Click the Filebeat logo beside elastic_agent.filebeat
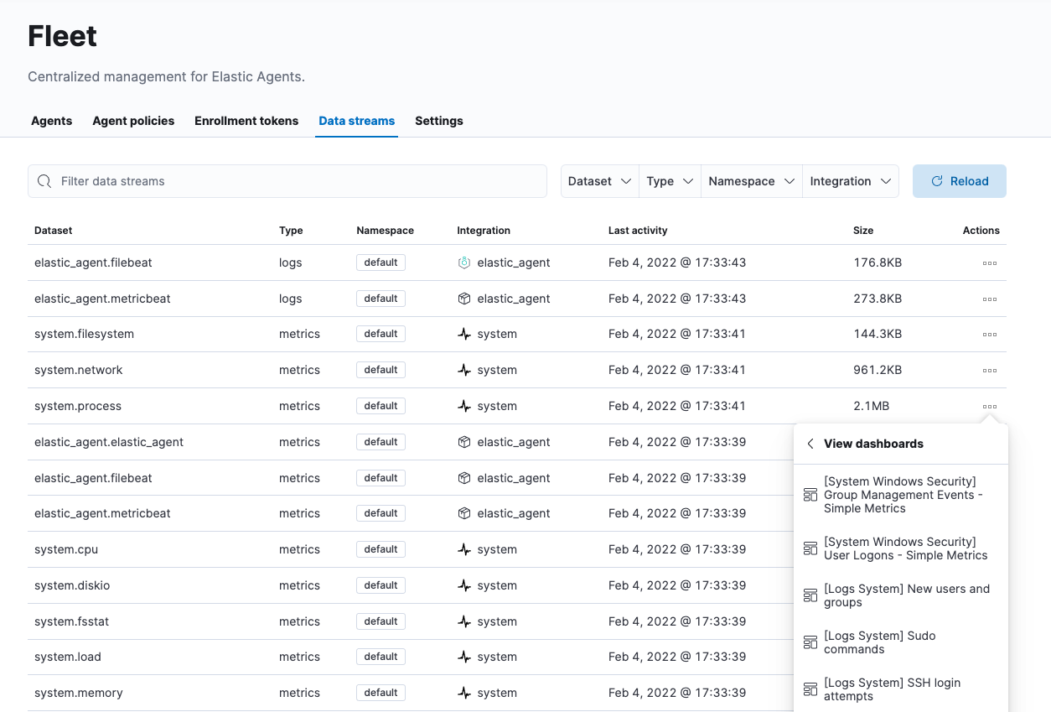This screenshot has width=1051, height=712. click(464, 262)
